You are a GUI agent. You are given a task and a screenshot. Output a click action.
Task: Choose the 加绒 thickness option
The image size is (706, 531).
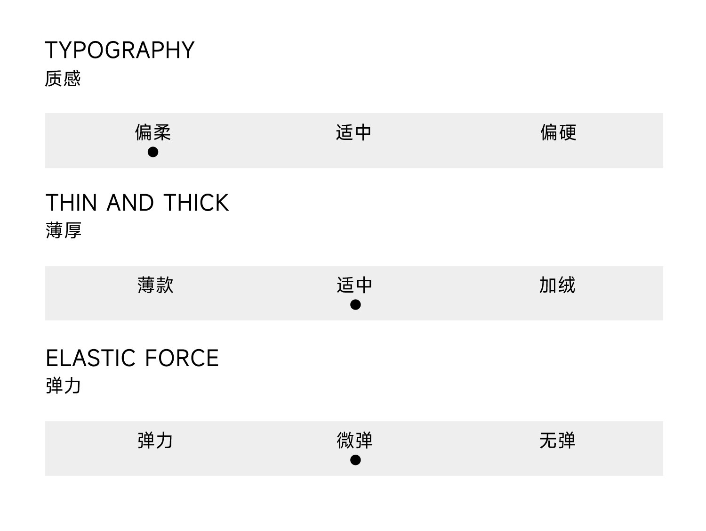click(x=557, y=285)
